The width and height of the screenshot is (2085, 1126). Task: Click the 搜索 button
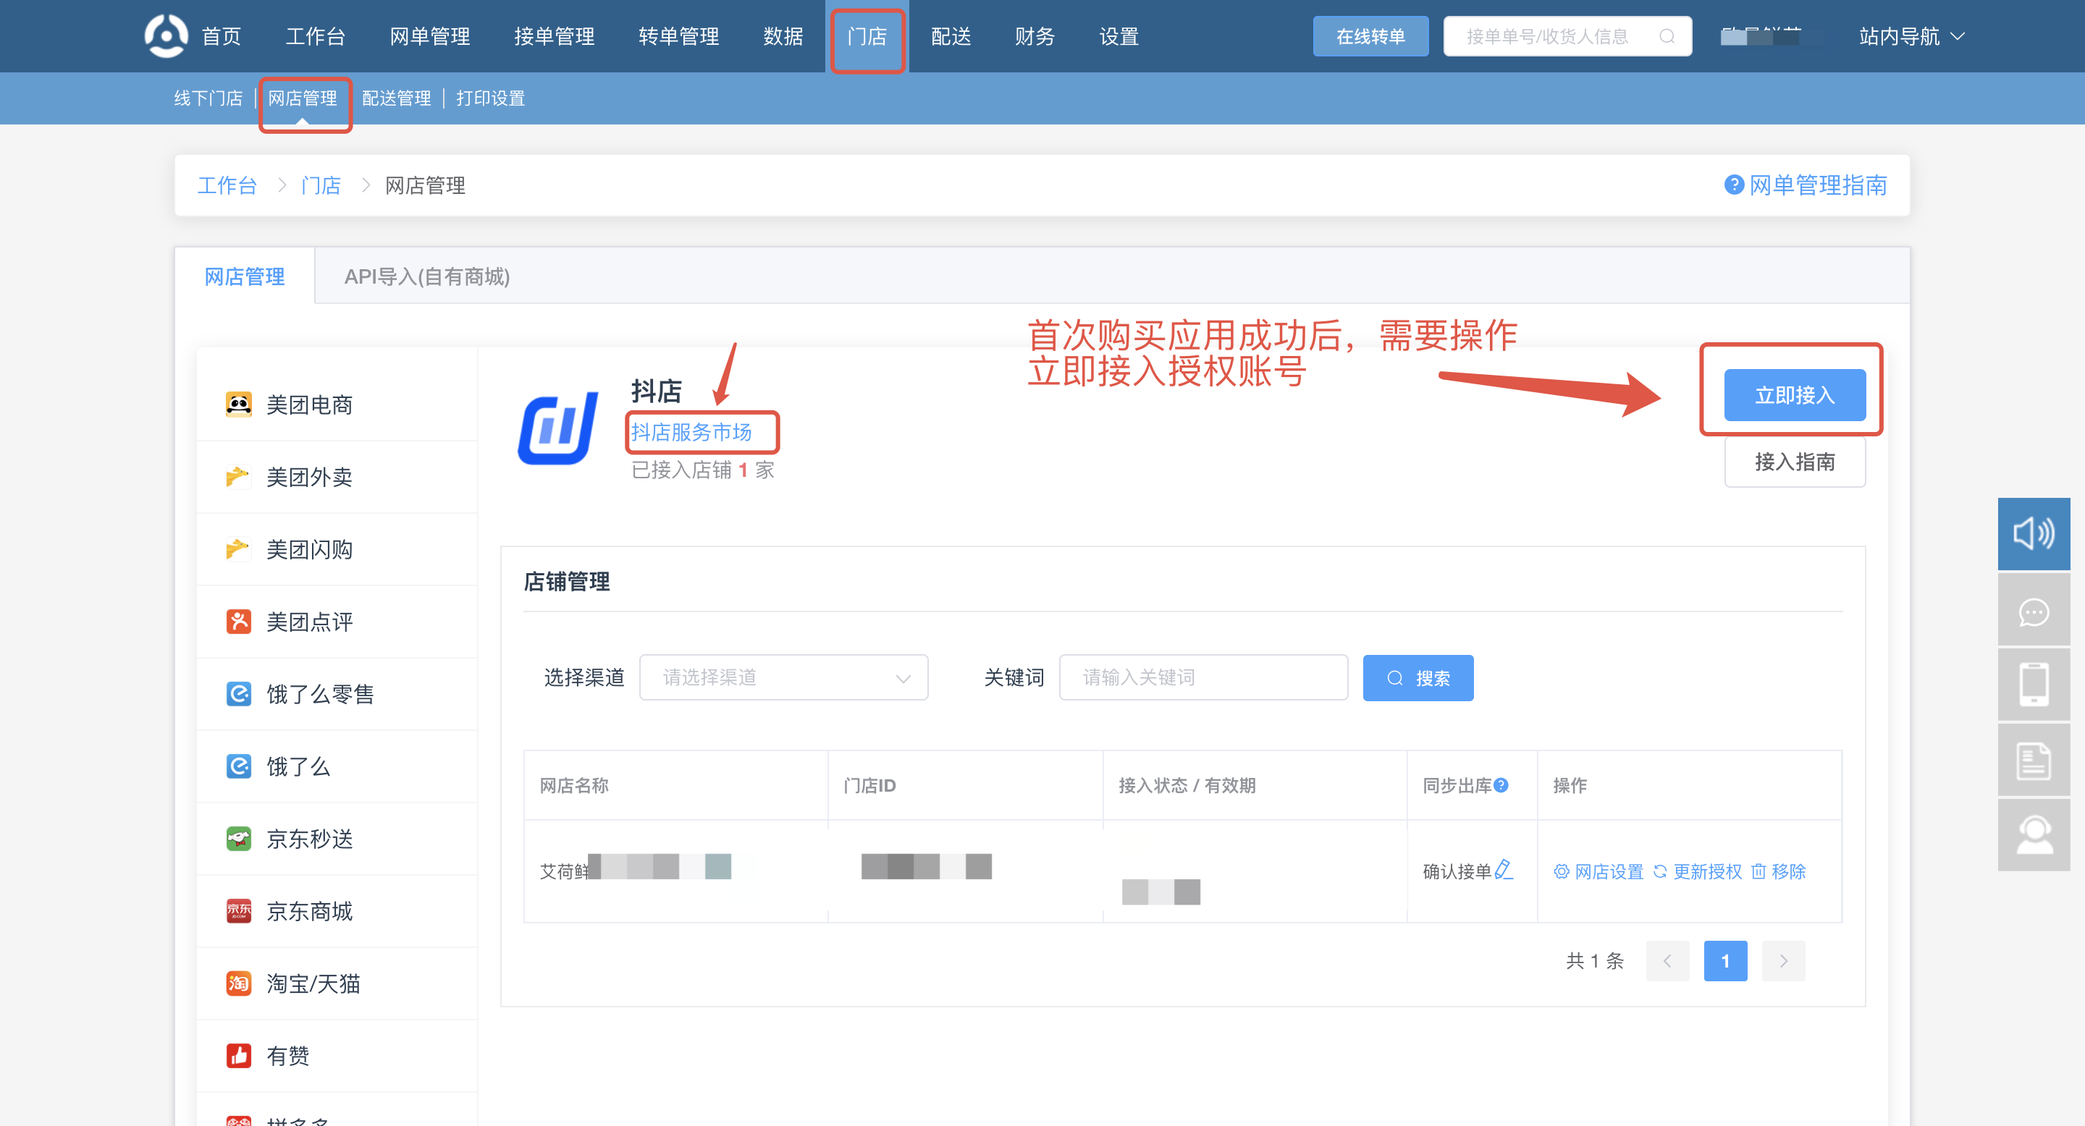coord(1418,678)
